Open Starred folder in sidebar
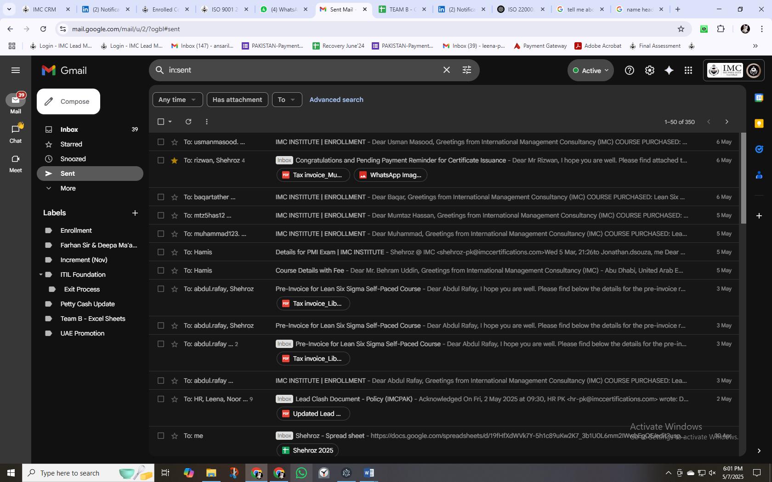The image size is (772, 482). tap(90, 144)
